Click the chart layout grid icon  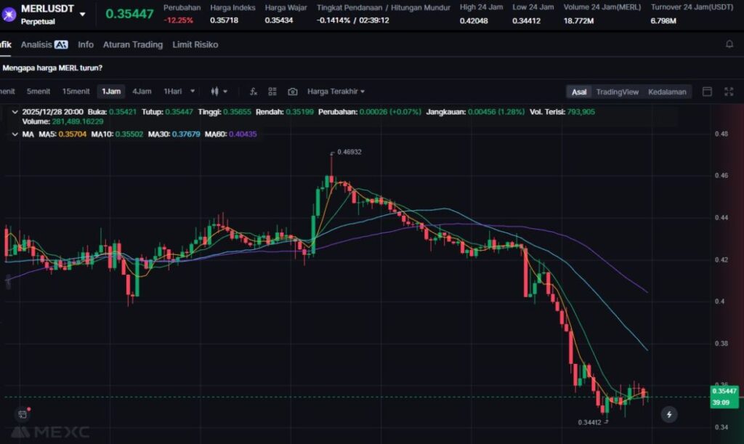pos(272,92)
